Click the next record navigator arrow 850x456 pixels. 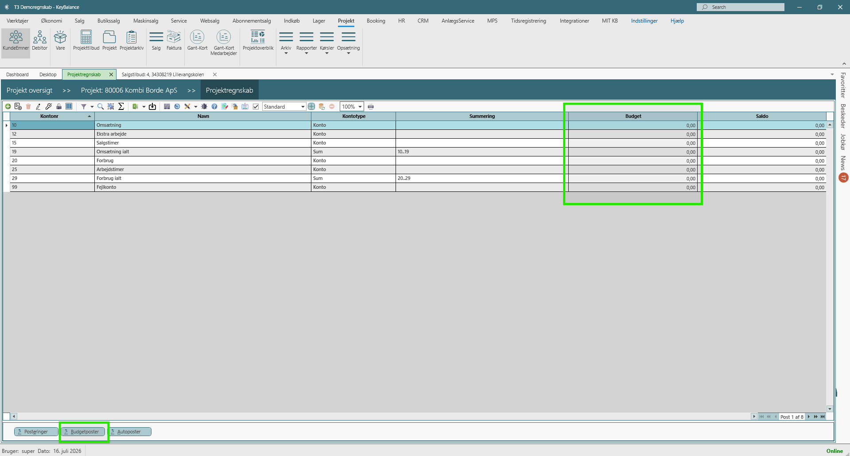[x=809, y=417]
